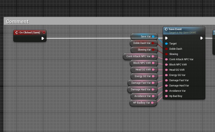The height and width of the screenshot is (132, 215).
Task: Click the Damage Fast Var input pin on Save Event
Action: [166, 80]
